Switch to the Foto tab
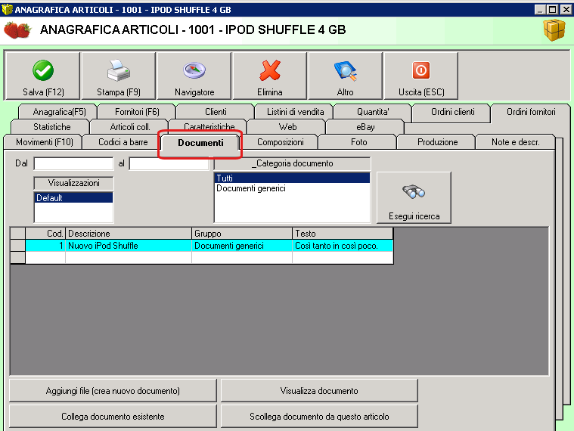Screen dimensions: 574x431 tap(358, 142)
